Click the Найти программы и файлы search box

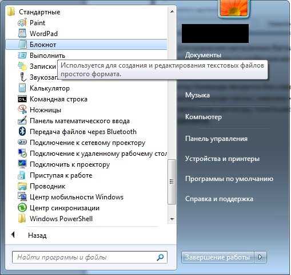pyautogui.click(x=90, y=257)
